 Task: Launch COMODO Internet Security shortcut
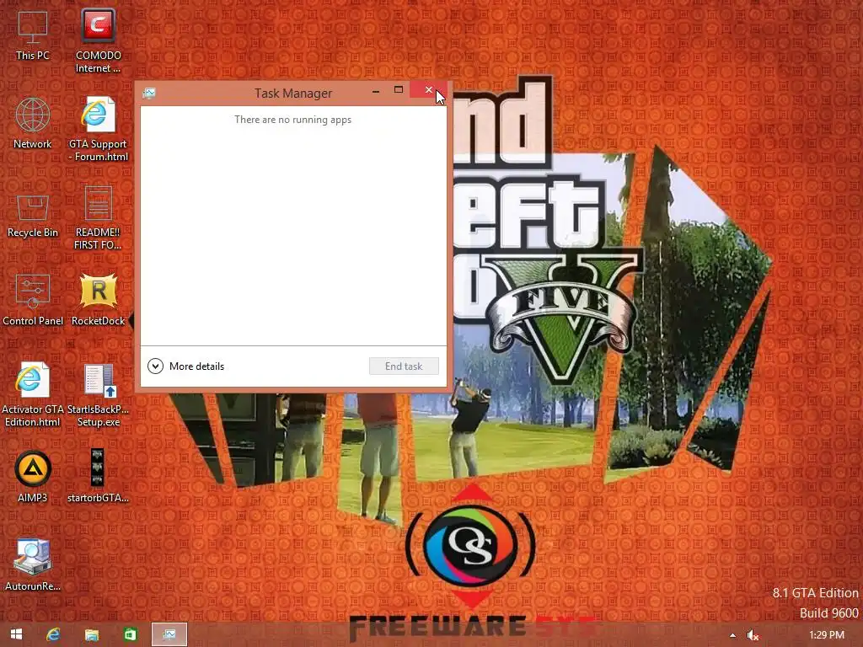tap(98, 40)
